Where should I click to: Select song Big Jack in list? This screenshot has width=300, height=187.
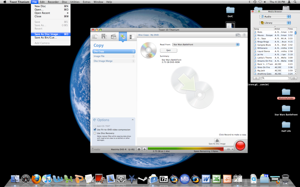274,71
